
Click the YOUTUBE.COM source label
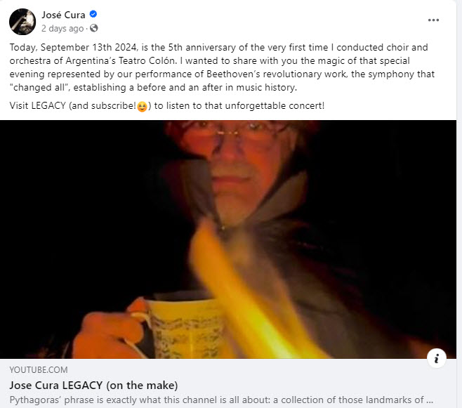39,369
